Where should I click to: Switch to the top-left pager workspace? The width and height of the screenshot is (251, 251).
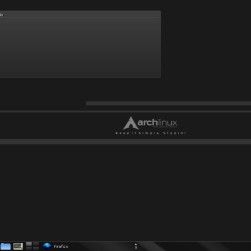coord(29,244)
